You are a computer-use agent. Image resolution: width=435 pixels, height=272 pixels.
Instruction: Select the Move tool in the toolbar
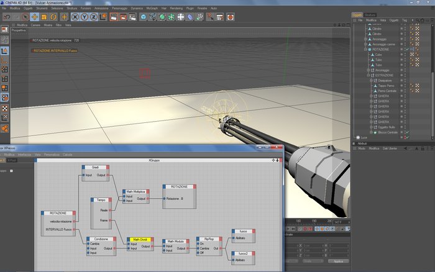click(35, 17)
